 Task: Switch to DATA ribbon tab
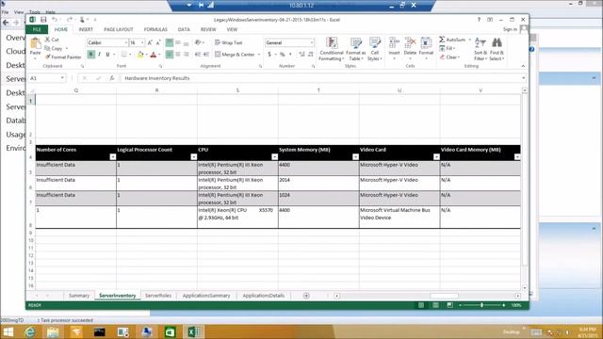(184, 29)
